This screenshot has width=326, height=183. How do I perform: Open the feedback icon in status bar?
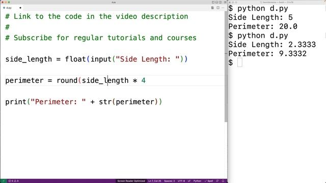pyautogui.click(x=218, y=181)
